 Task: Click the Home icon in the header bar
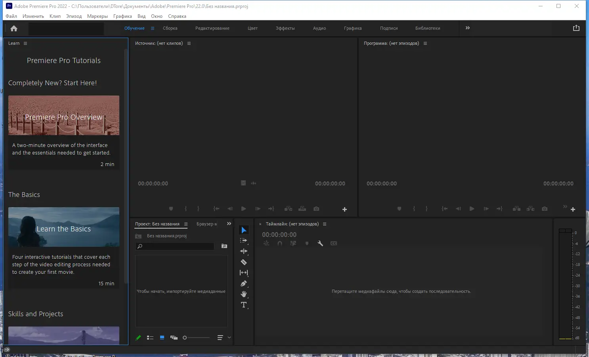tap(14, 28)
